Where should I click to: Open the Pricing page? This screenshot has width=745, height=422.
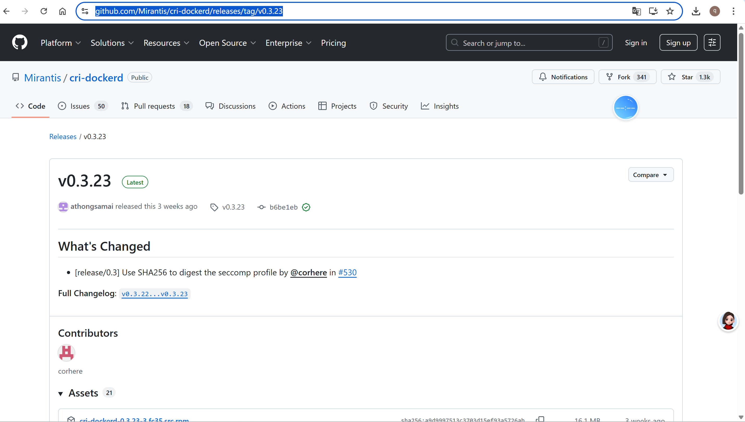click(x=333, y=43)
